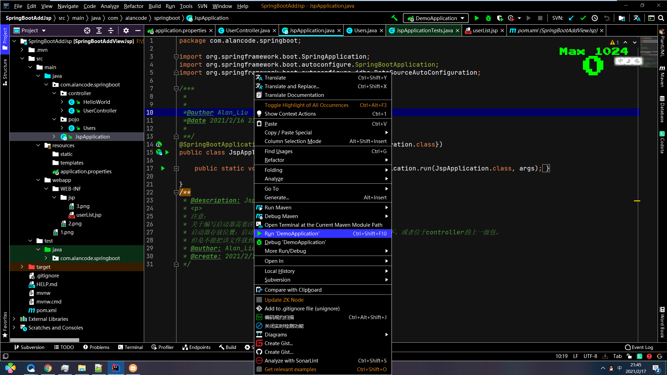Open the Terminal tool window
Image resolution: width=667 pixels, height=375 pixels.
(x=130, y=347)
